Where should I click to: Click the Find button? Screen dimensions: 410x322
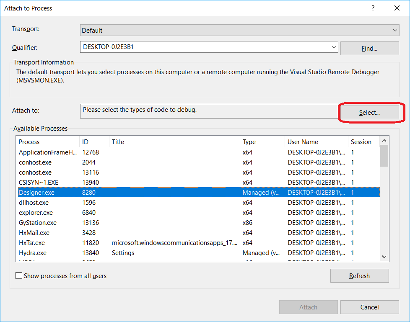click(x=369, y=48)
